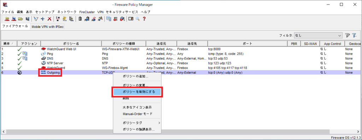
Task: Click the network topology toolbar icon
Action: point(58,19)
